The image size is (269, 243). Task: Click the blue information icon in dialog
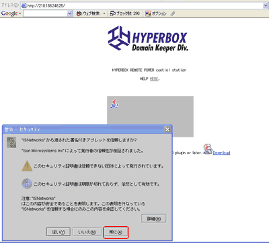point(27,184)
